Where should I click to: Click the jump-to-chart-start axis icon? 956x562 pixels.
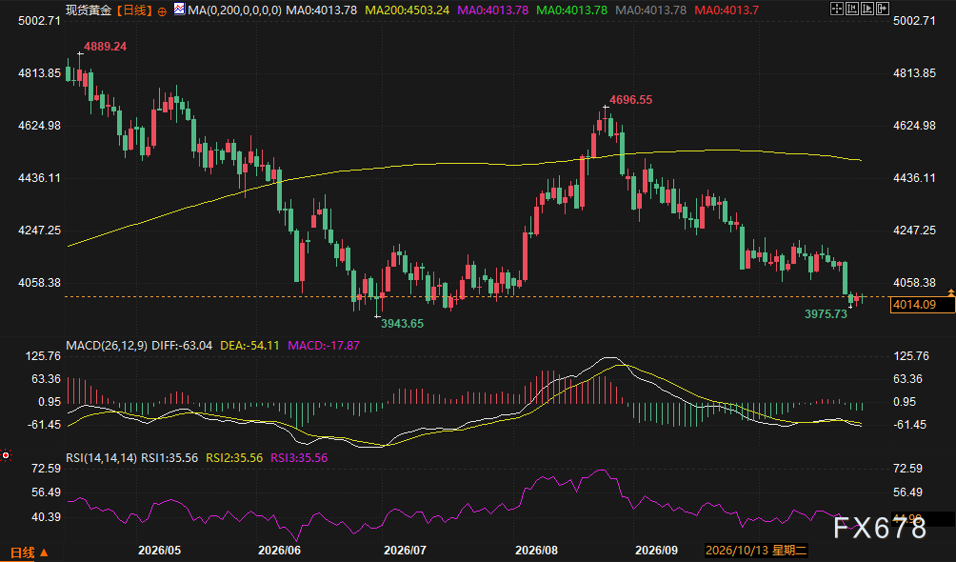852,9
